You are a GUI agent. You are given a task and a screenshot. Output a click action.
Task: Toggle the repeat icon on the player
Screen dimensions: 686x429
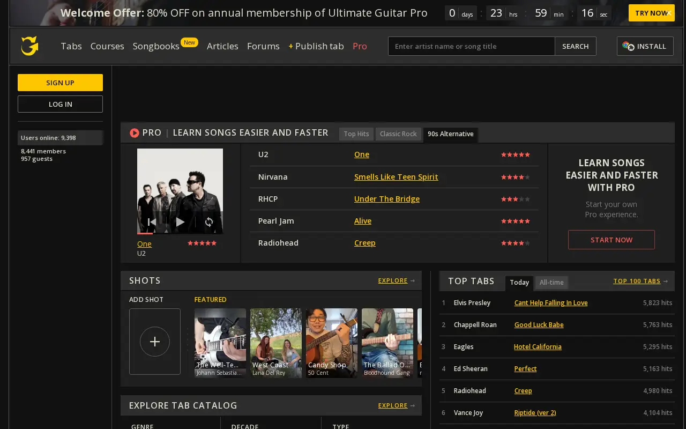tap(209, 221)
